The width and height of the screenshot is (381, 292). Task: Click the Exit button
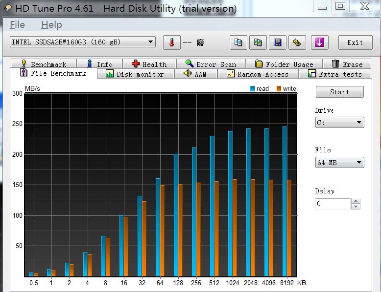coord(355,42)
